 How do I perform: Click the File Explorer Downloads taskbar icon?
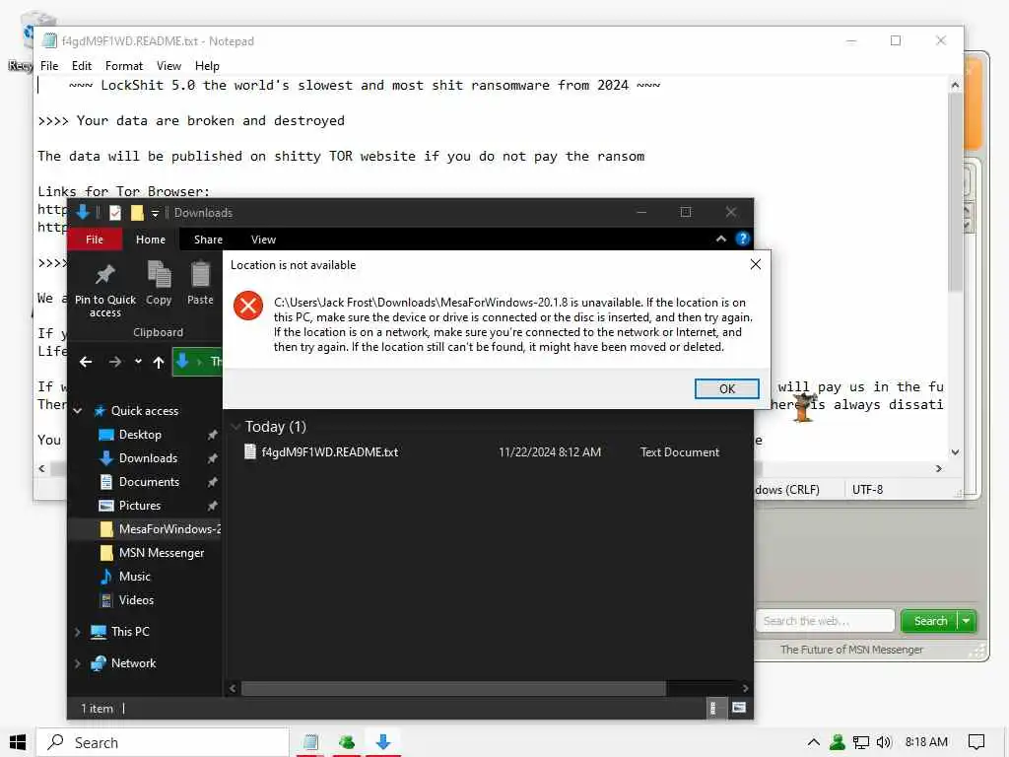(383, 742)
